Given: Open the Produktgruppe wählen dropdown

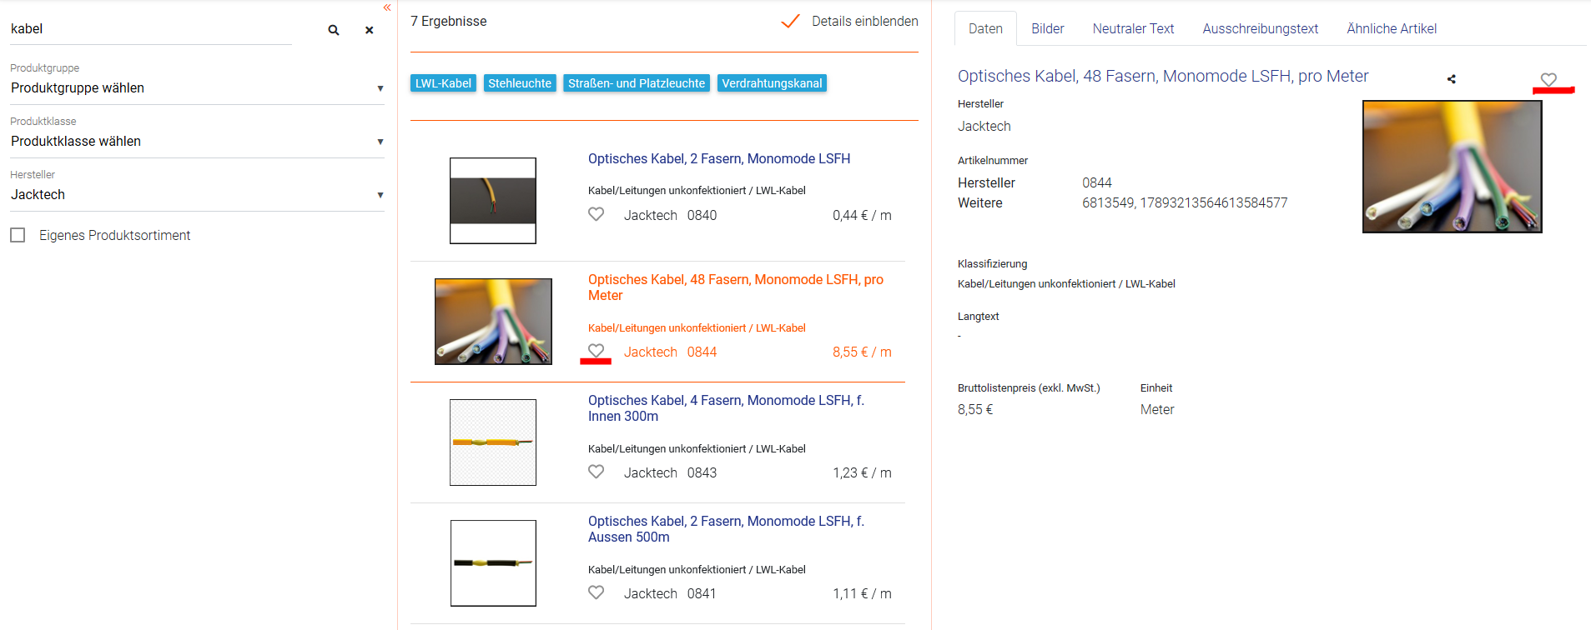Looking at the screenshot, I should 196,88.
